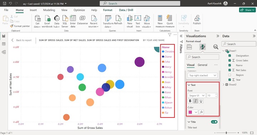This screenshot has width=257, height=135.
Task: Open the Format visual paintbrush icon
Action: click(202, 47)
